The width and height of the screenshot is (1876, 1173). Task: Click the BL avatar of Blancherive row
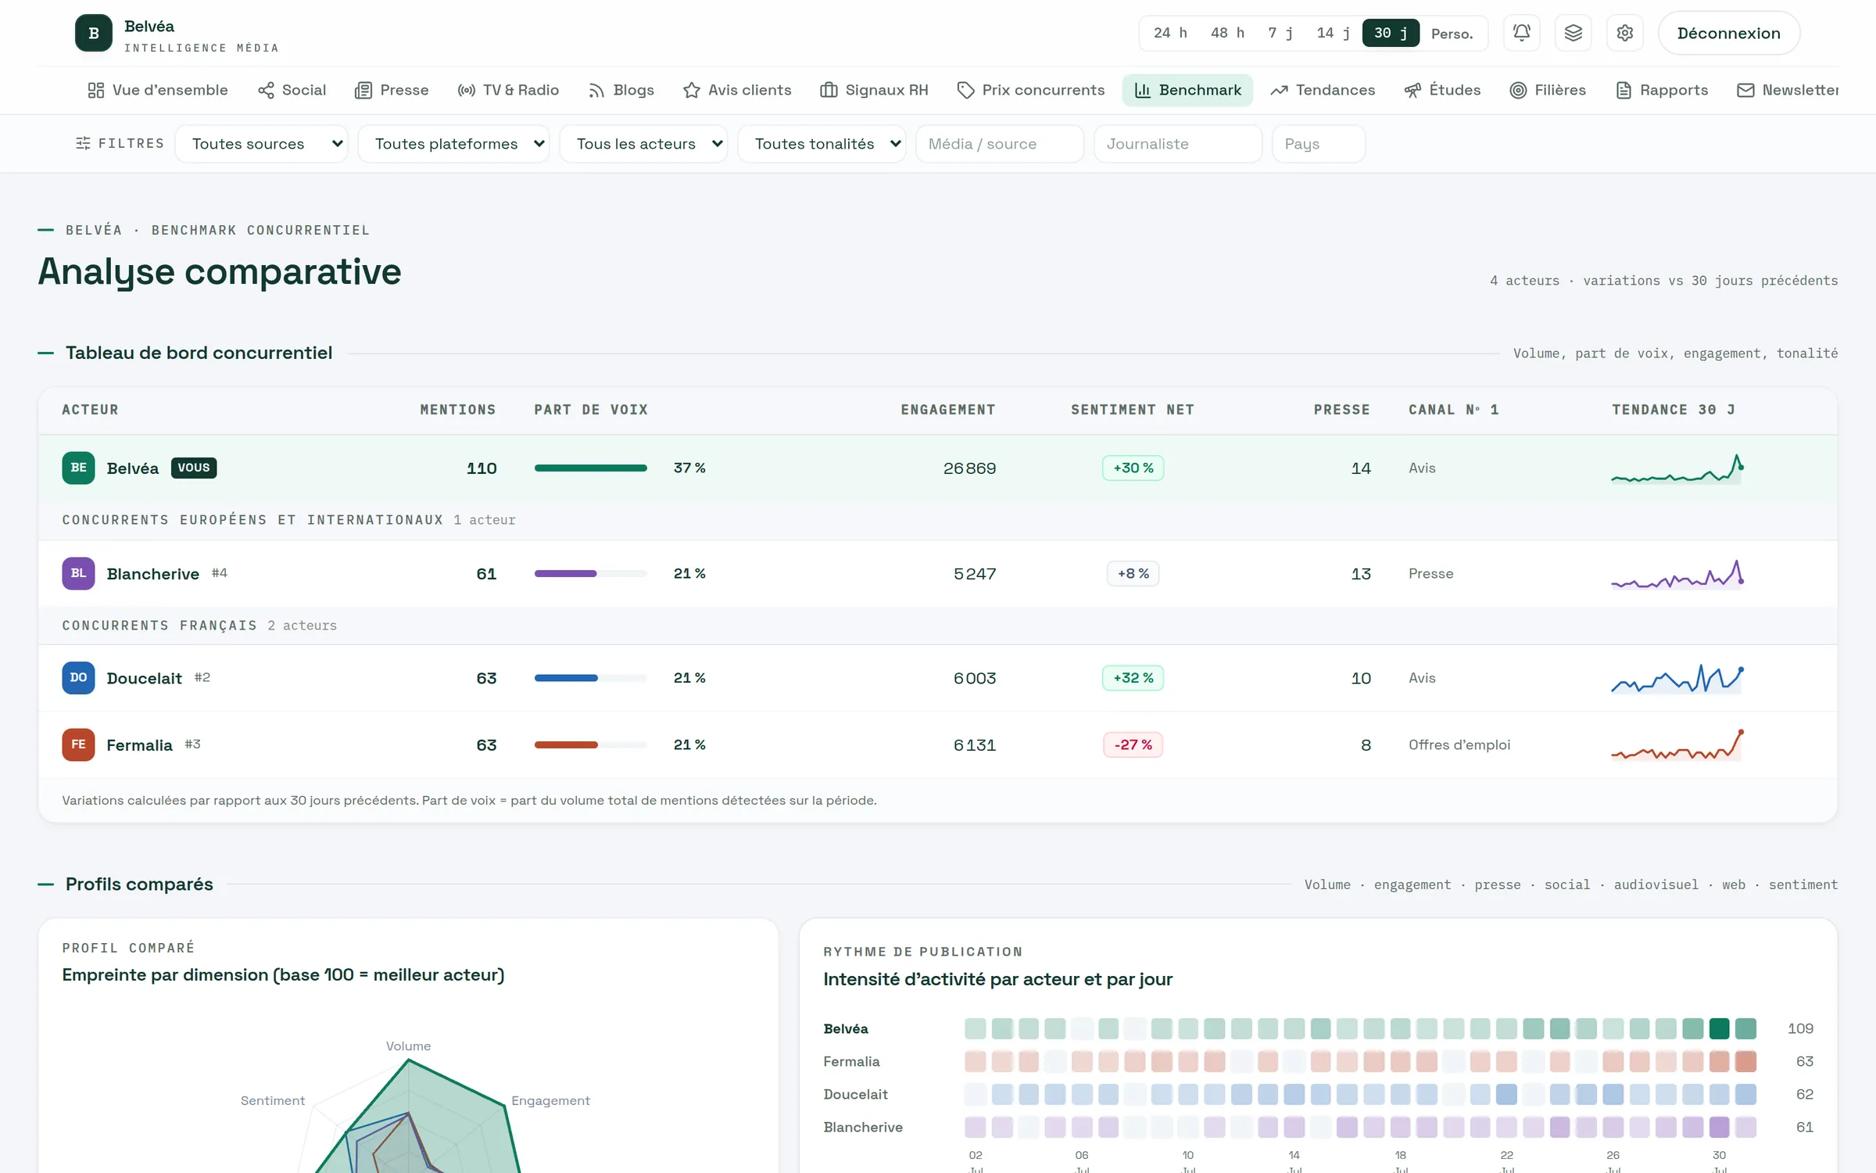(x=78, y=573)
